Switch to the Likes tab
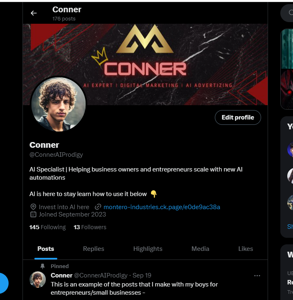 (246, 249)
